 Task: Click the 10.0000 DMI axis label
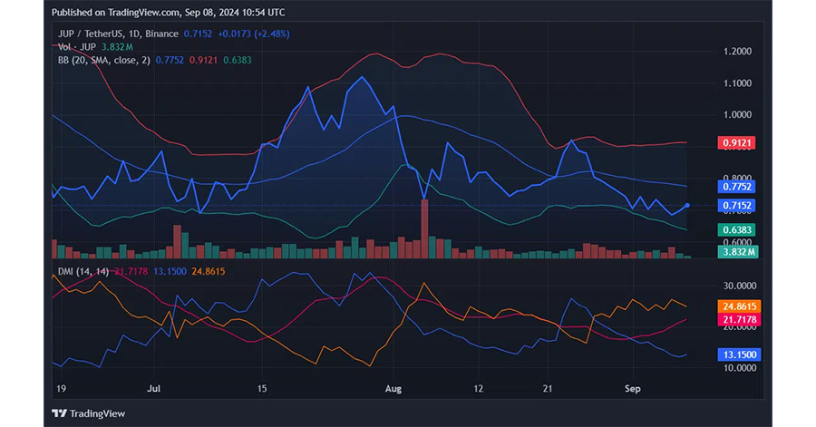[740, 368]
